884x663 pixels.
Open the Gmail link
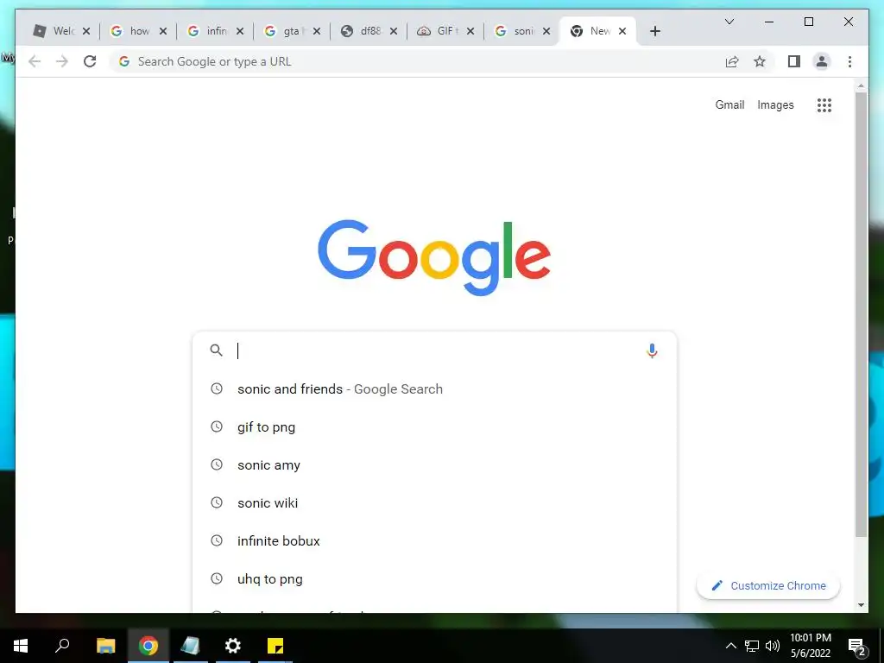point(729,104)
